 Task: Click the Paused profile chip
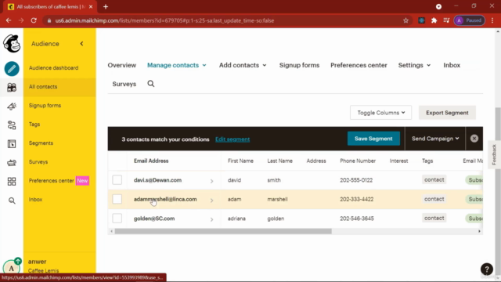coord(470,20)
